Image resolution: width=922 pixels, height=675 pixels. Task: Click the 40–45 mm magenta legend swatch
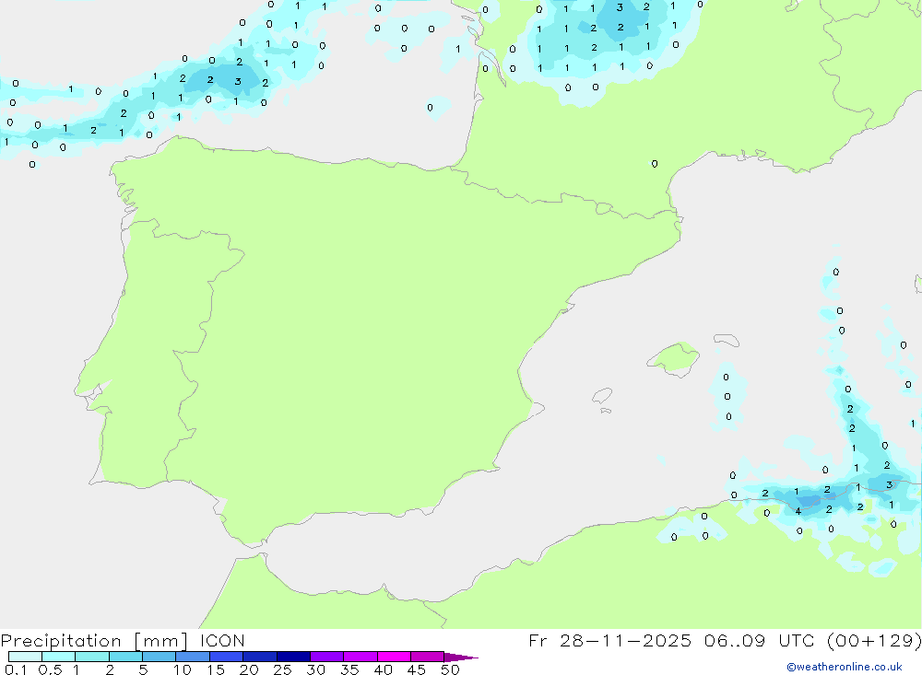(394, 657)
